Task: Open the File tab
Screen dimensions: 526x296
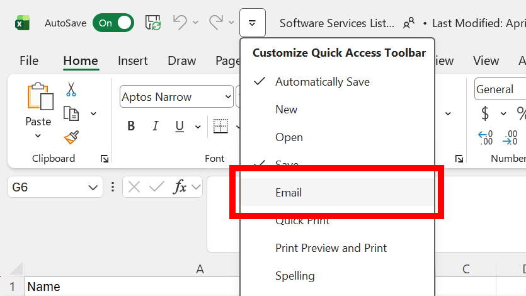Action: (x=29, y=60)
